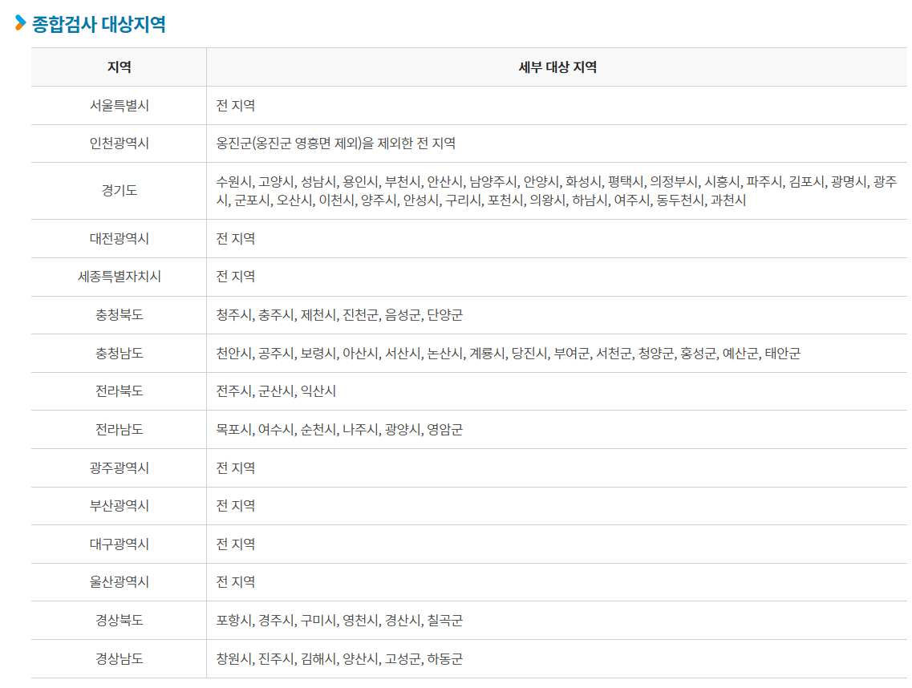This screenshot has height=688, width=912.
Task: Select the 울산광역시 row label
Action: [x=120, y=581]
